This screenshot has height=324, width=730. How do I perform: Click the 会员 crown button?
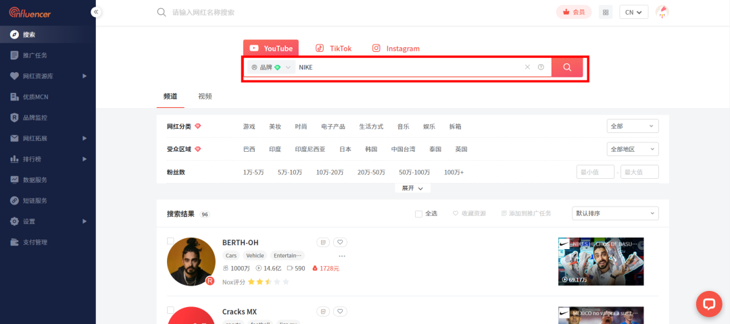[574, 12]
